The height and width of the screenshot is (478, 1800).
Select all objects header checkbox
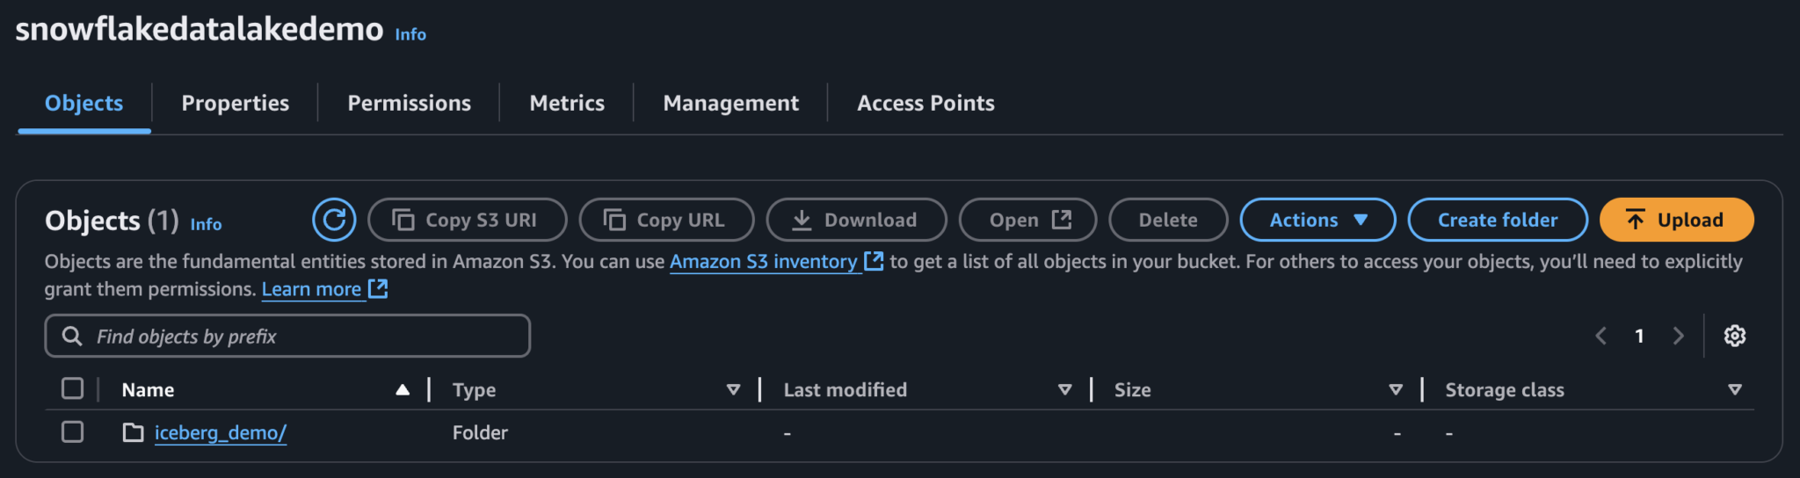coord(73,388)
